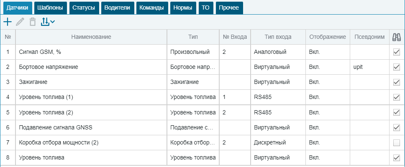Click the Тип входа column header
This screenshot has height=167, width=405.
(278, 37)
